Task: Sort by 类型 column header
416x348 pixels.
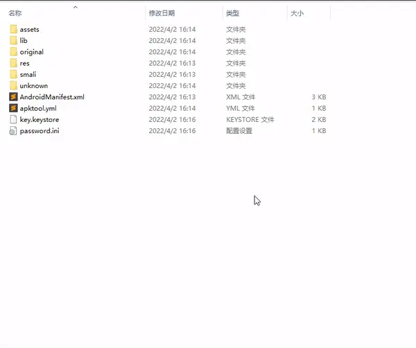Action: pos(232,13)
